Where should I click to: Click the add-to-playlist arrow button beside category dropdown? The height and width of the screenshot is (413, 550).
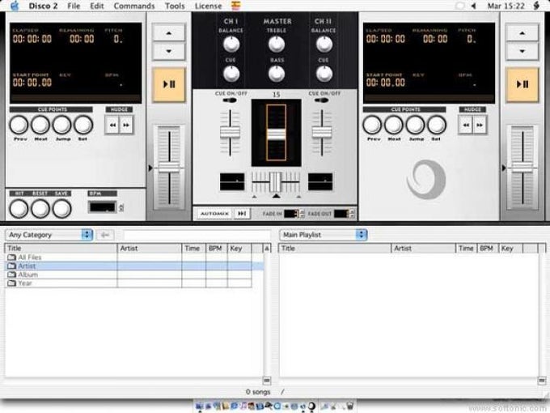pyautogui.click(x=105, y=235)
